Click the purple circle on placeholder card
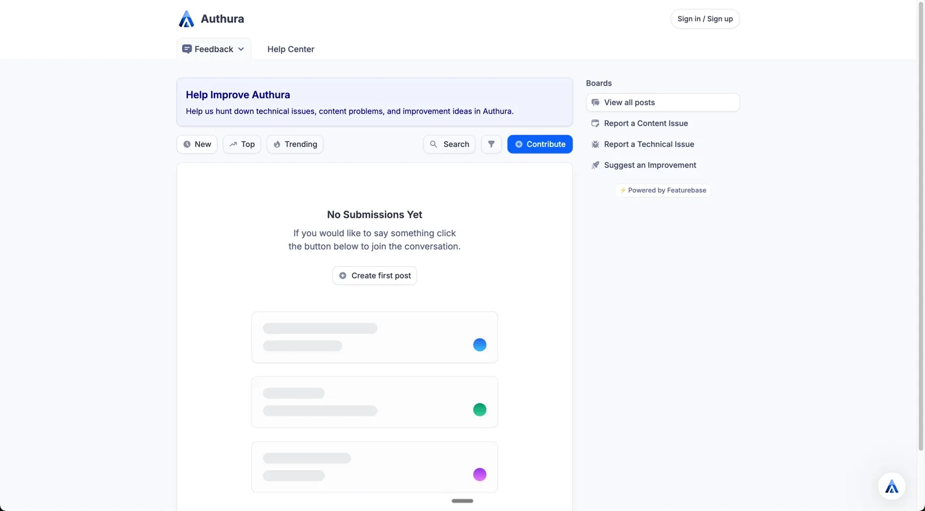 tap(480, 475)
